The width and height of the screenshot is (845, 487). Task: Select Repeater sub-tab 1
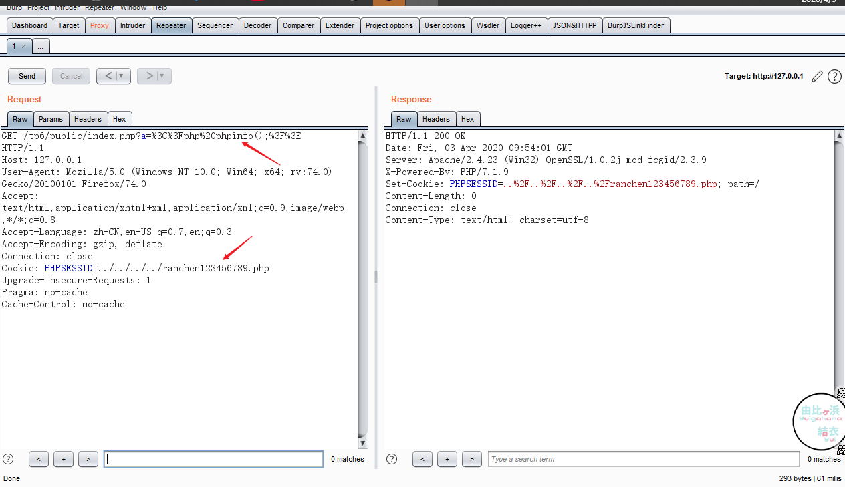(19, 46)
